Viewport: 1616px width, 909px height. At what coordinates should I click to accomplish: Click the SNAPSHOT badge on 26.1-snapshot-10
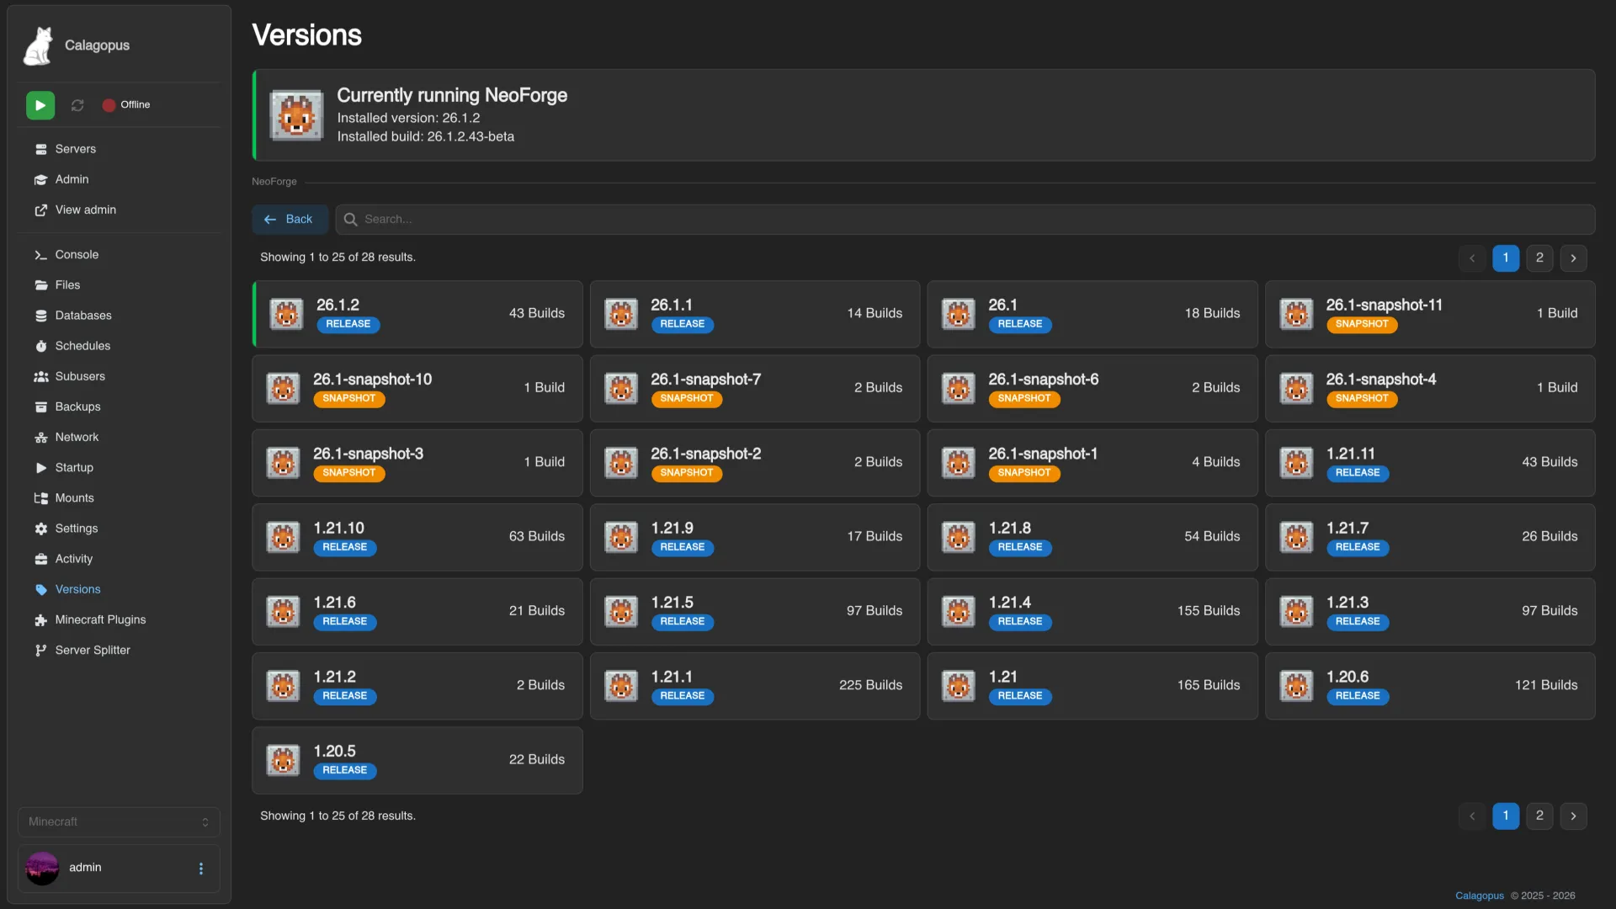[349, 399]
